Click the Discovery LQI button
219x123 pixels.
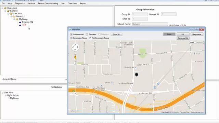click(183, 38)
